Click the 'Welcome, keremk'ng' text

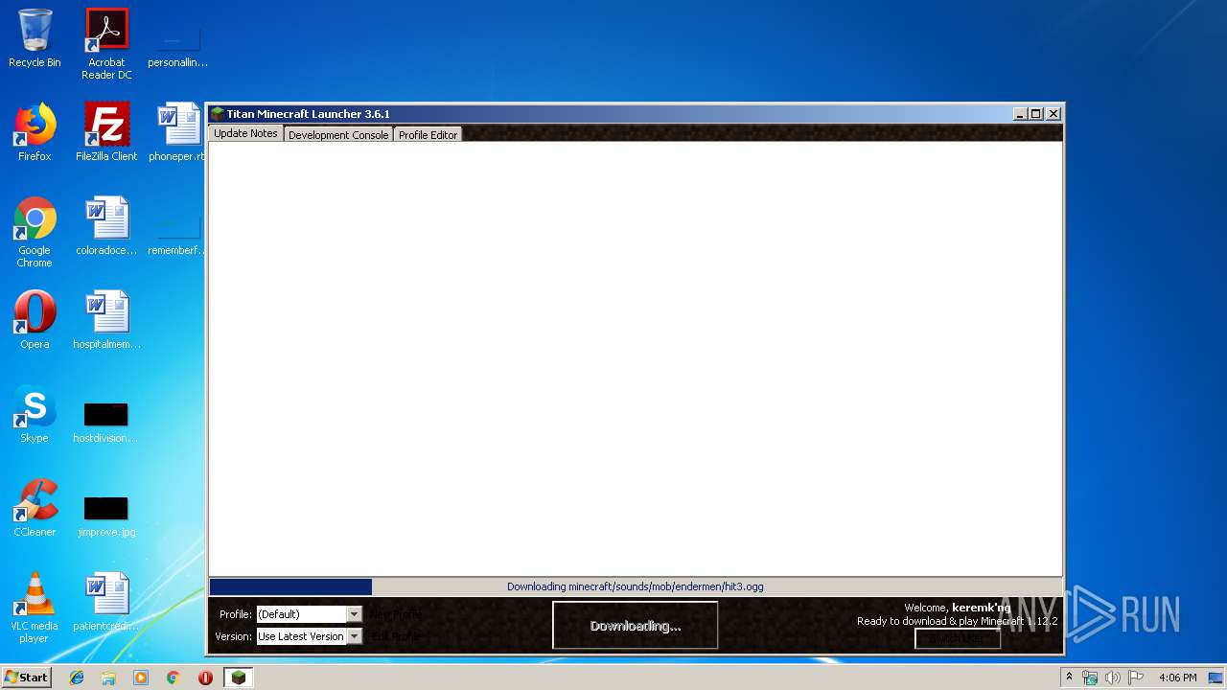pos(957,608)
